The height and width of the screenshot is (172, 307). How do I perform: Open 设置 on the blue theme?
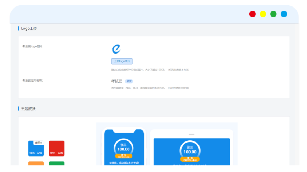[40, 153]
